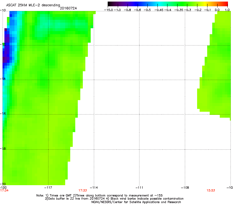Viewport: 233px width, 204px height.
Task: Click the 'Times are GMT' note line
Action: [99, 196]
